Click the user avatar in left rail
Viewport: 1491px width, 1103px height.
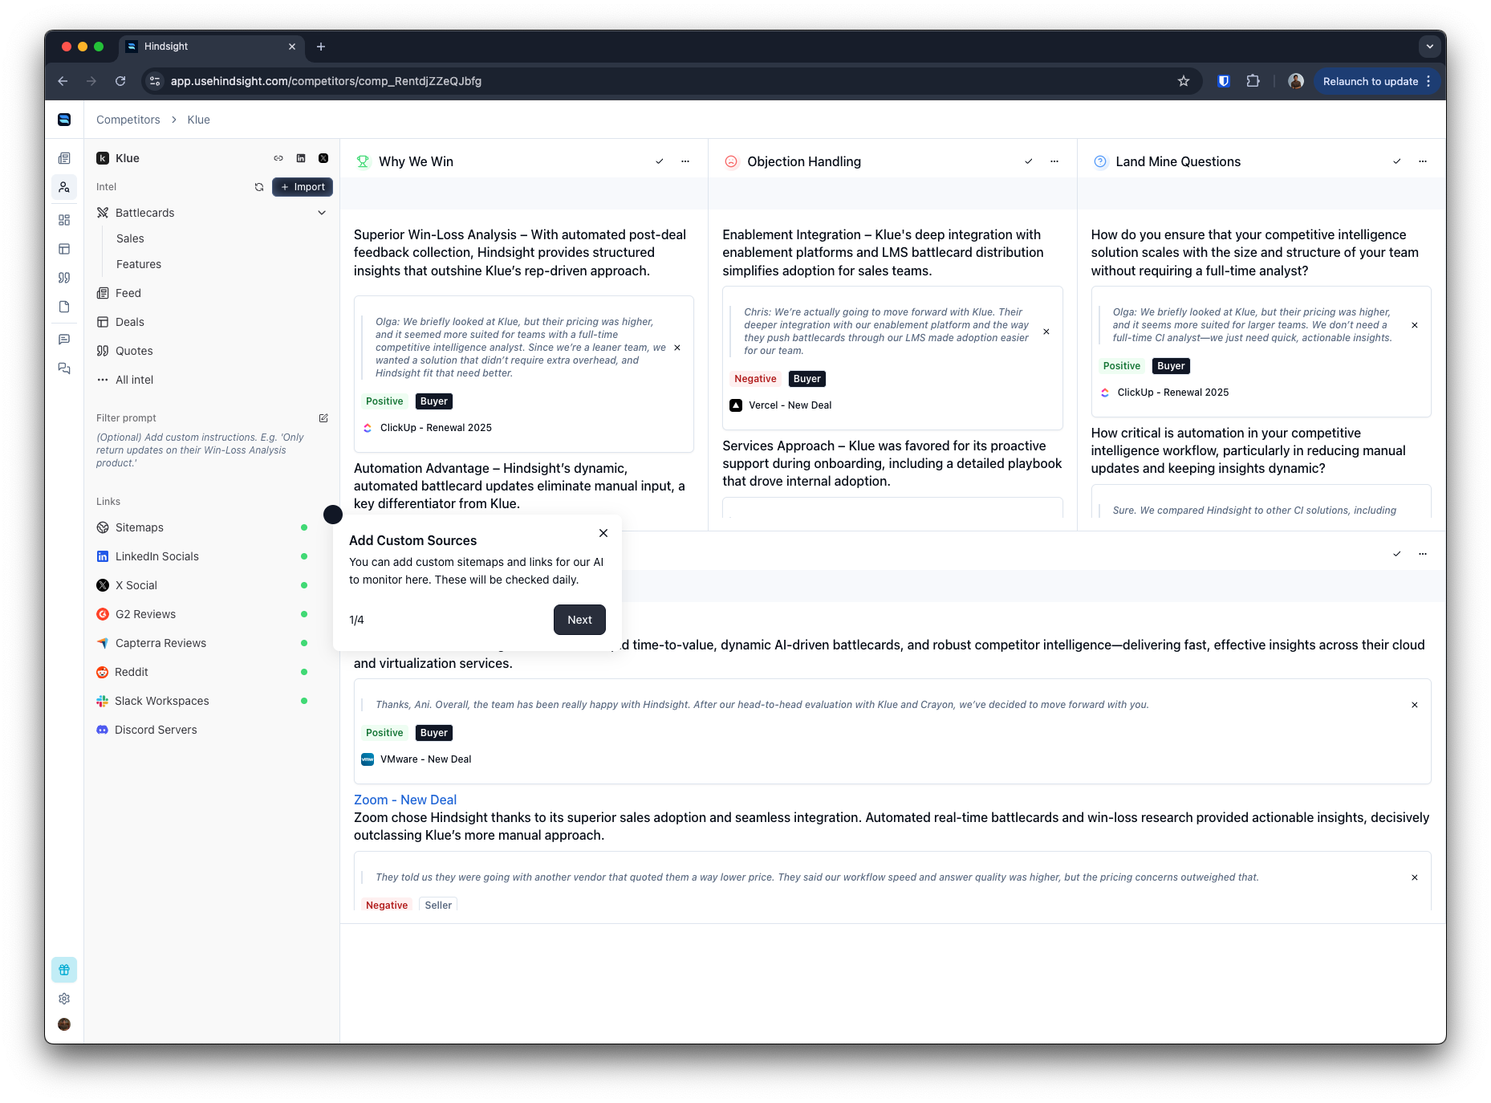64,1024
